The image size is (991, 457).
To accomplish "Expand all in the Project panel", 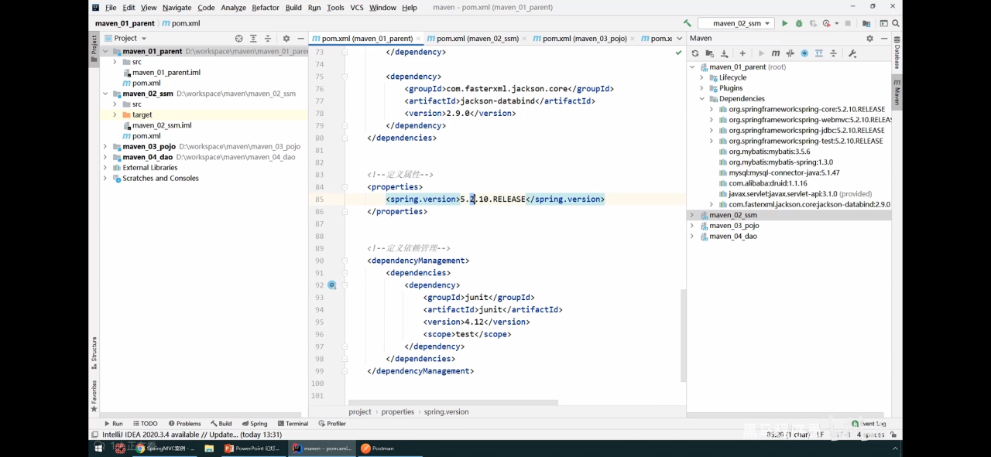I will (x=253, y=38).
